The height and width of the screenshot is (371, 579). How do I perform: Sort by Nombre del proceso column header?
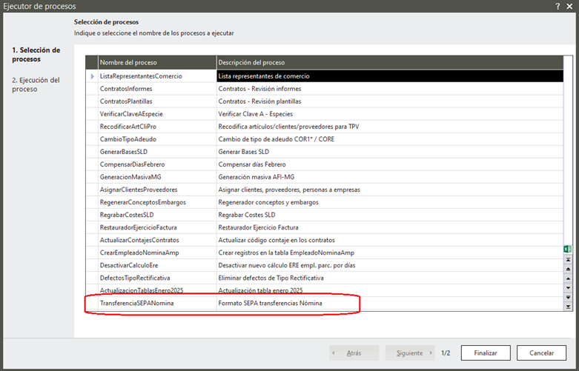click(156, 62)
